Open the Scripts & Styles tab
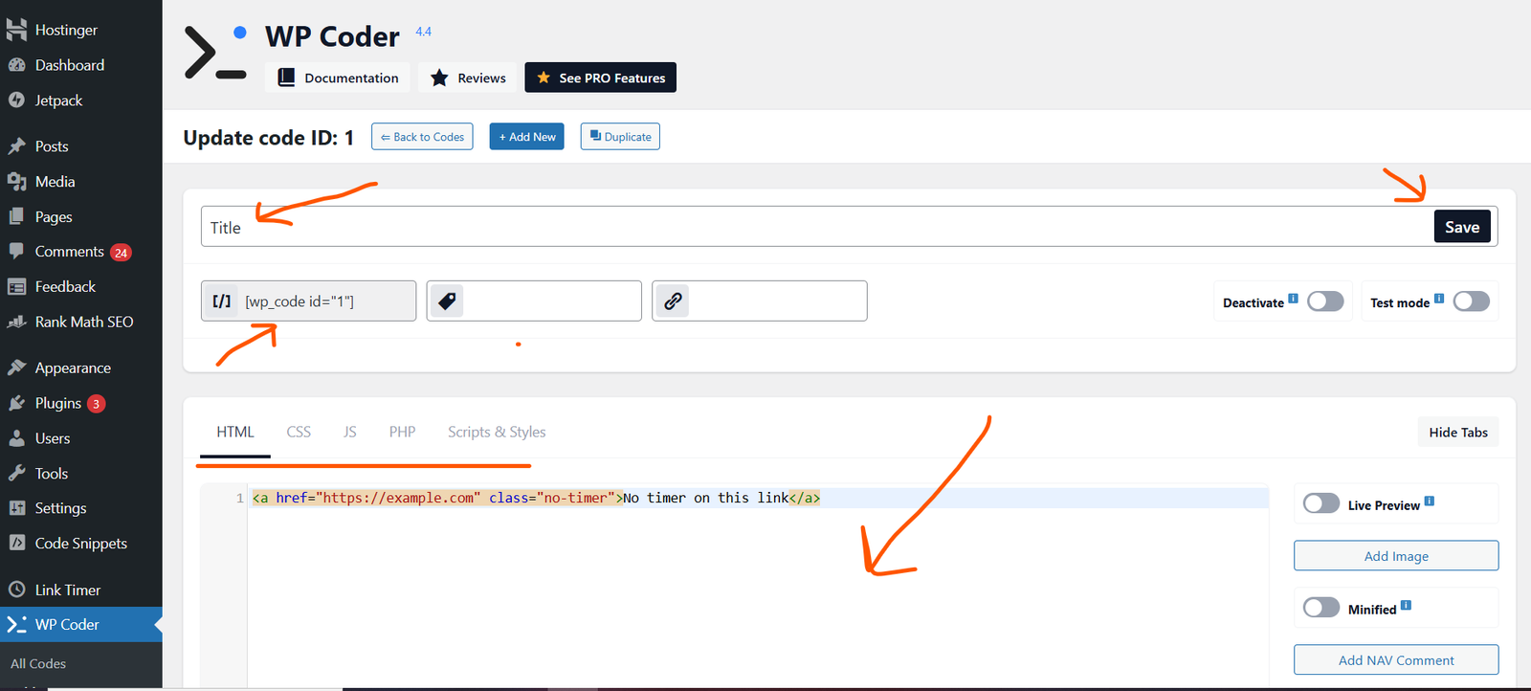The width and height of the screenshot is (1531, 691). [497, 432]
